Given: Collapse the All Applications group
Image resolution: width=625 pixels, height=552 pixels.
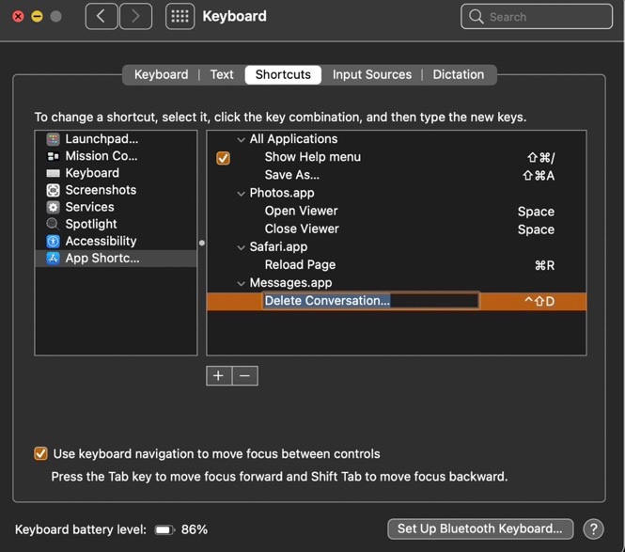Looking at the screenshot, I should tap(241, 139).
